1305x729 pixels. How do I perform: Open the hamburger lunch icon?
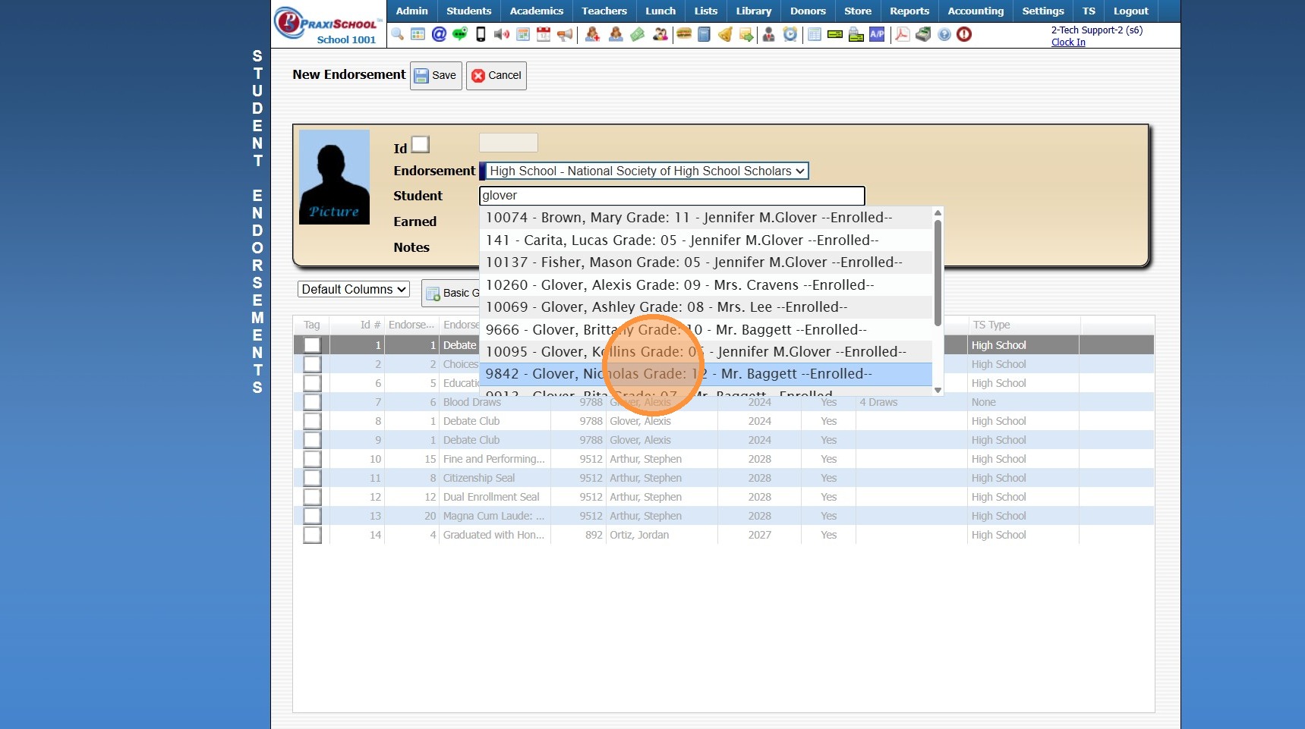pyautogui.click(x=684, y=34)
